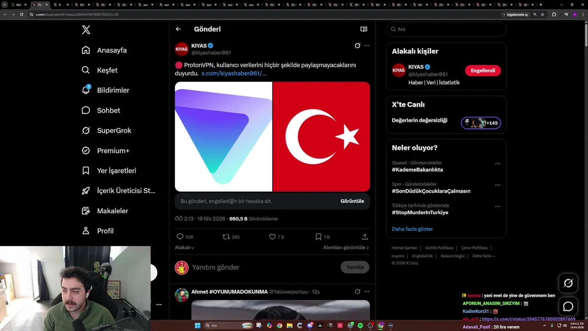This screenshot has width=588, height=331.
Task: Go back using the Gönderi arrow
Action: coord(178,29)
